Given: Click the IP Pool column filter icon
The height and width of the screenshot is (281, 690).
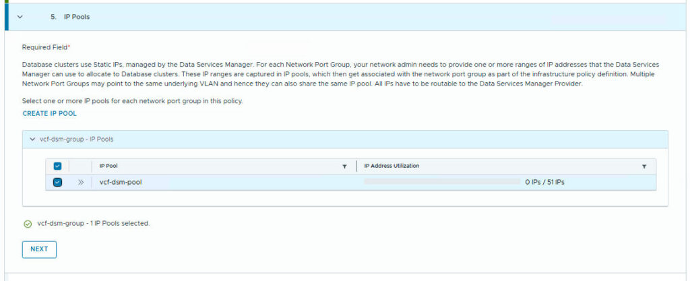Looking at the screenshot, I should pyautogui.click(x=344, y=166).
